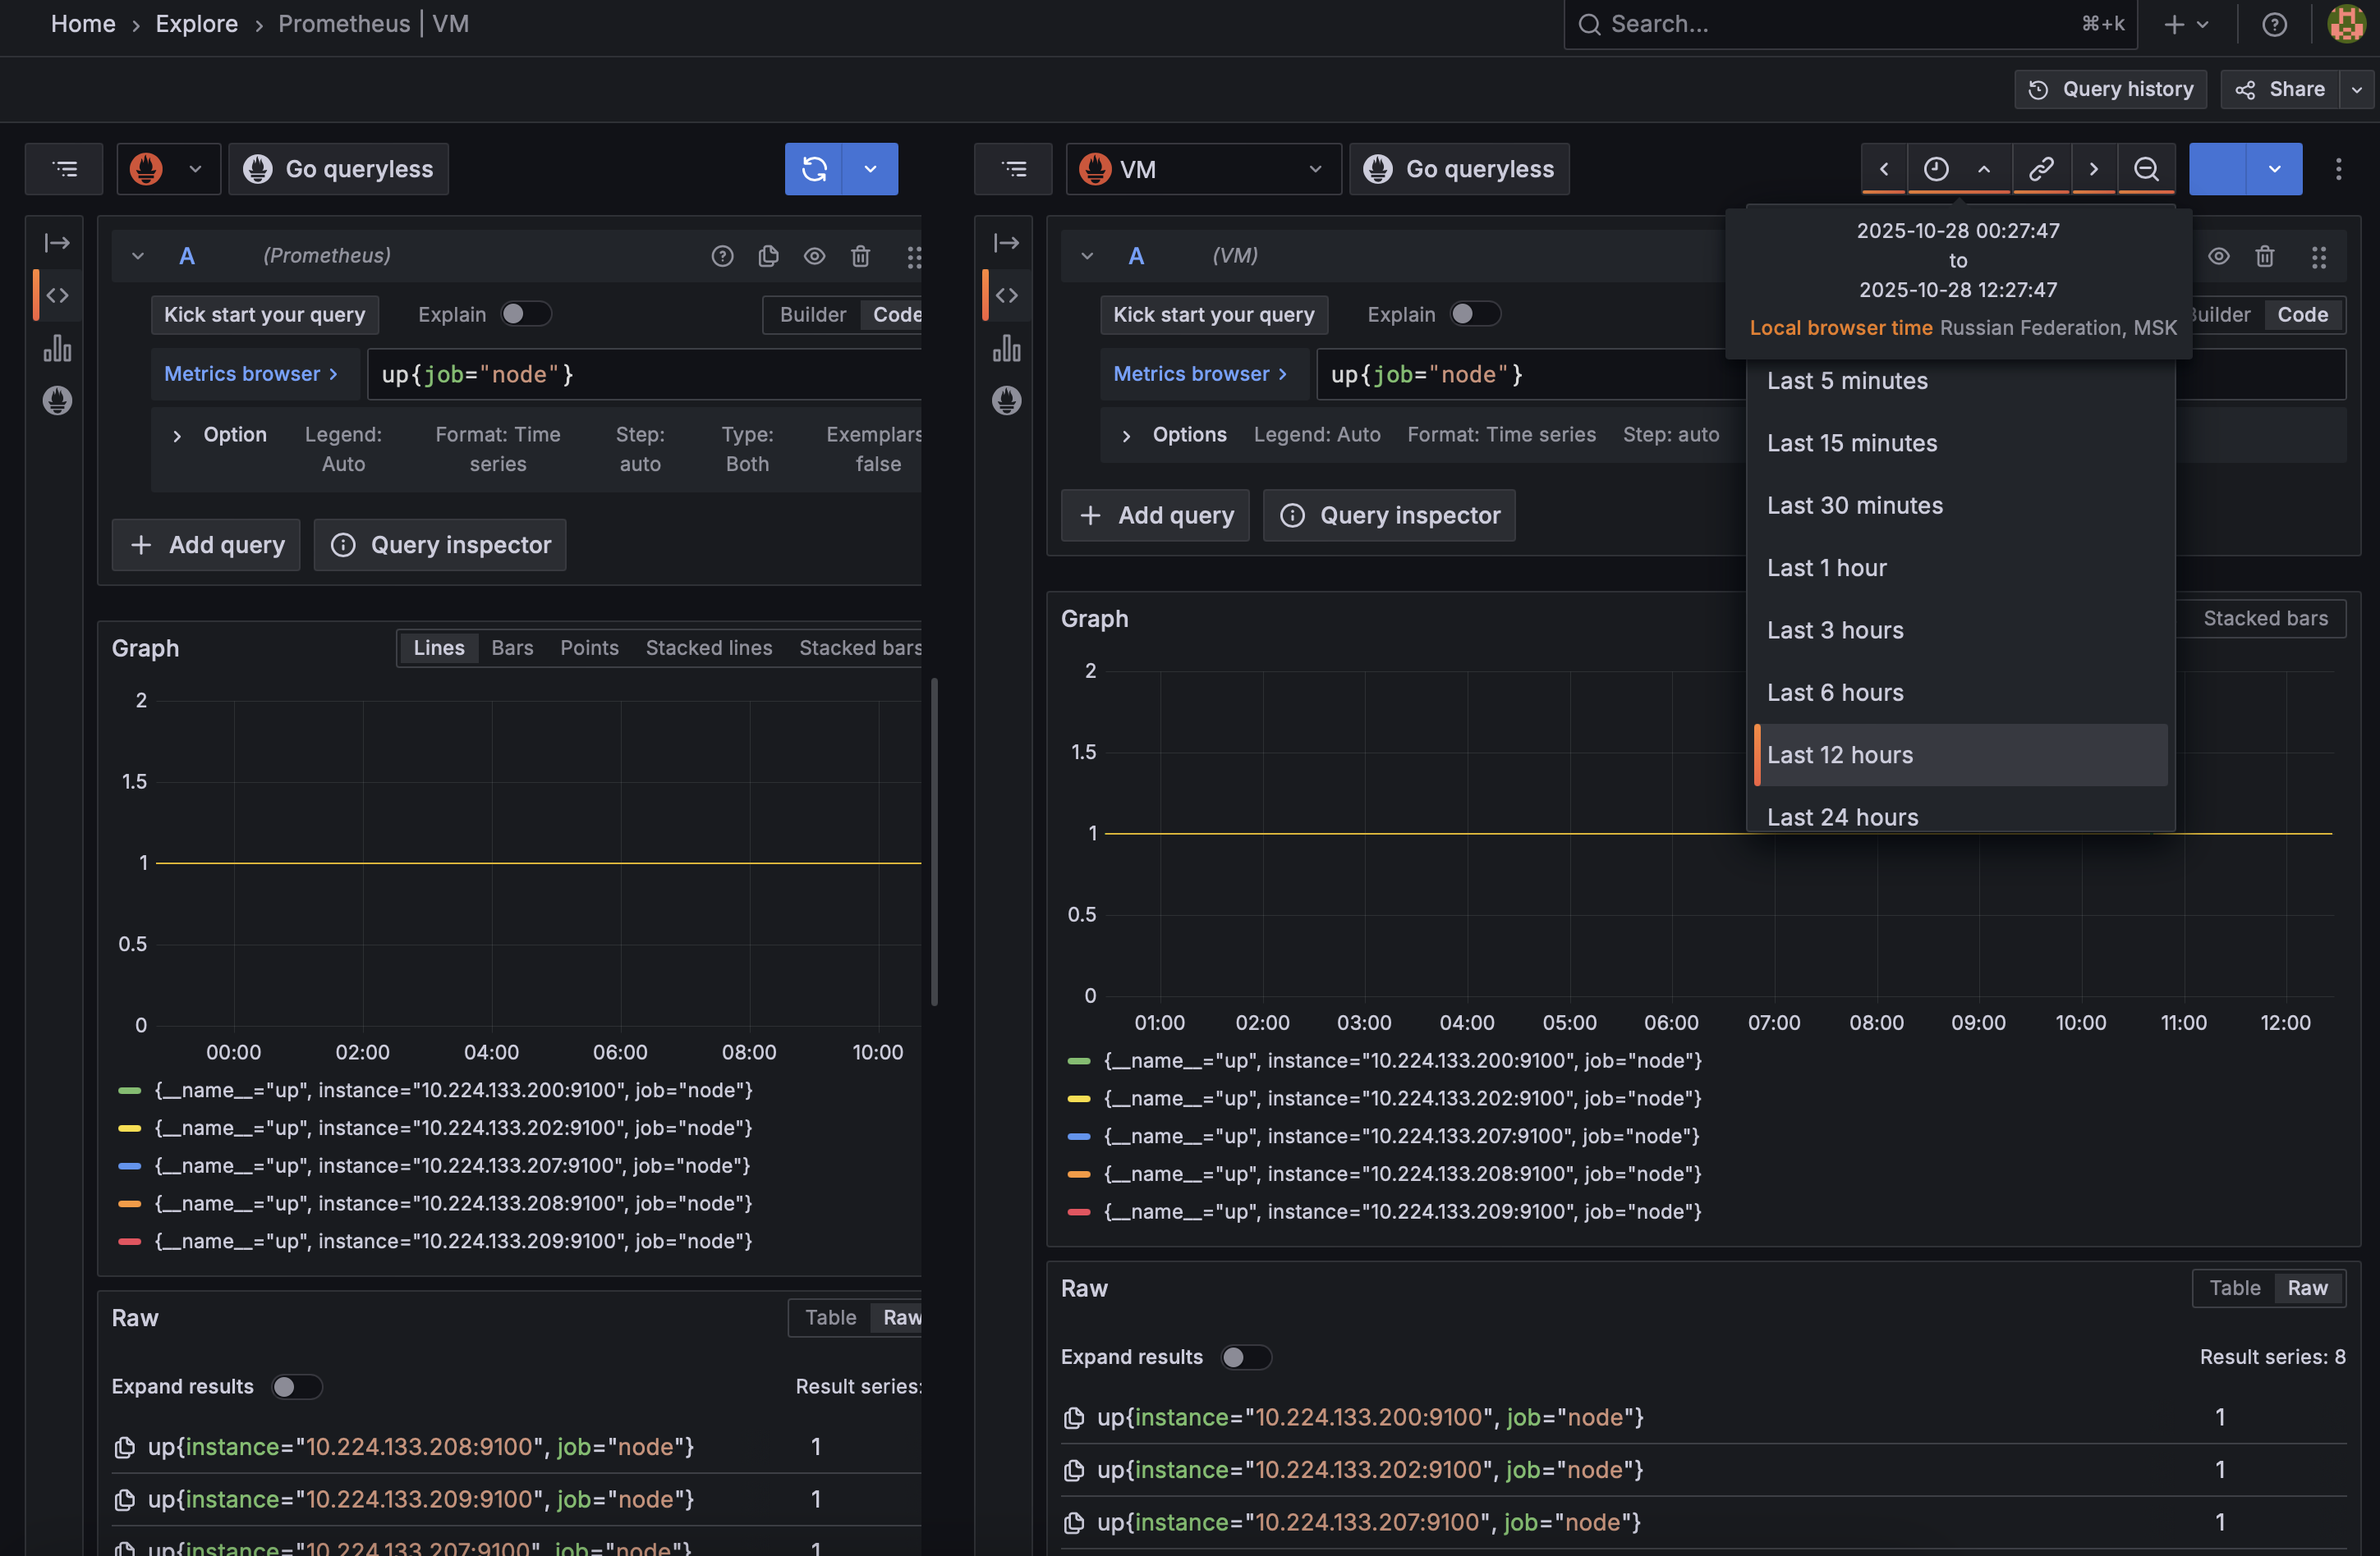Click the zoom out time range icon
The width and height of the screenshot is (2380, 1556).
(2145, 169)
